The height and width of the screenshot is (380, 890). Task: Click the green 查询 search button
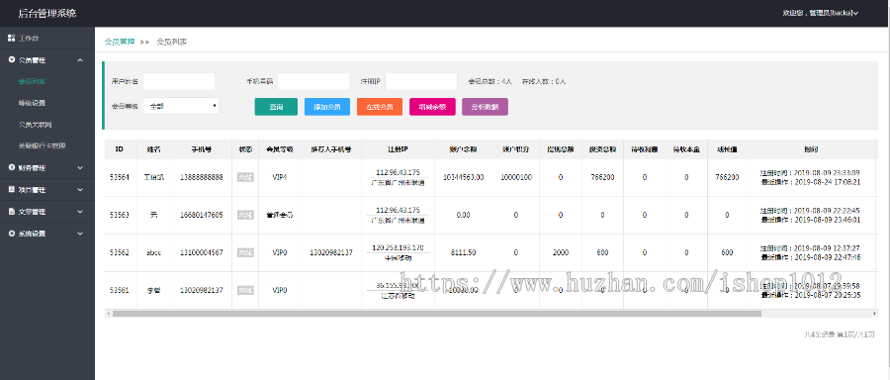(276, 107)
